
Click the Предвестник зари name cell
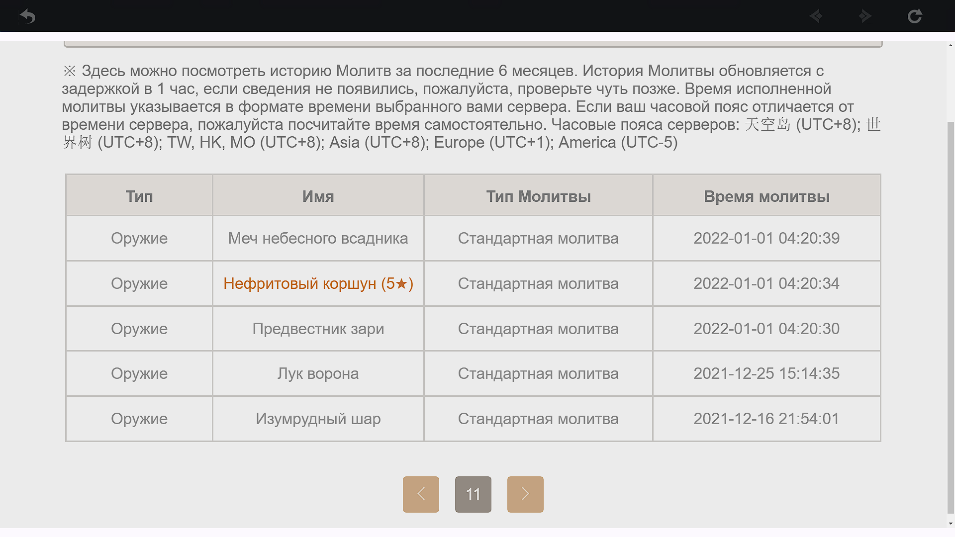[x=318, y=329]
